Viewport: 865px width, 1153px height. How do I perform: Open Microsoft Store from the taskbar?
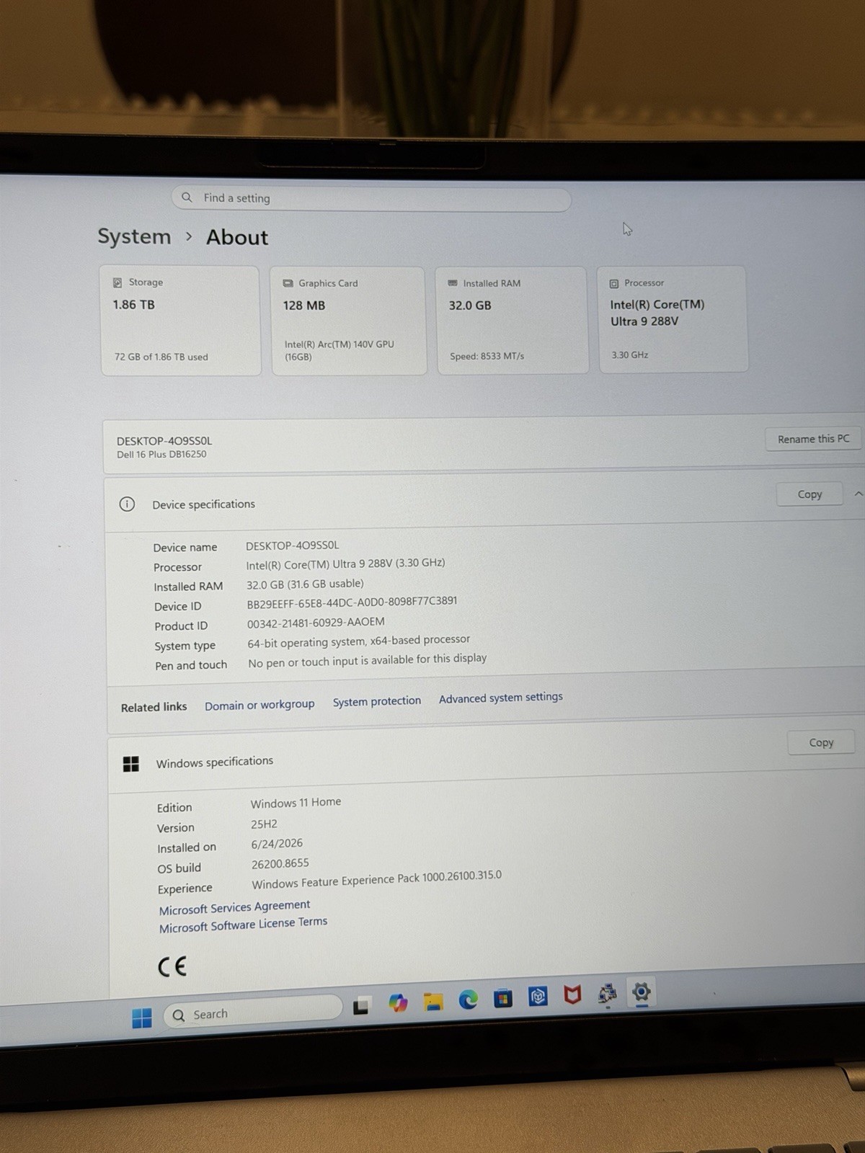503,998
